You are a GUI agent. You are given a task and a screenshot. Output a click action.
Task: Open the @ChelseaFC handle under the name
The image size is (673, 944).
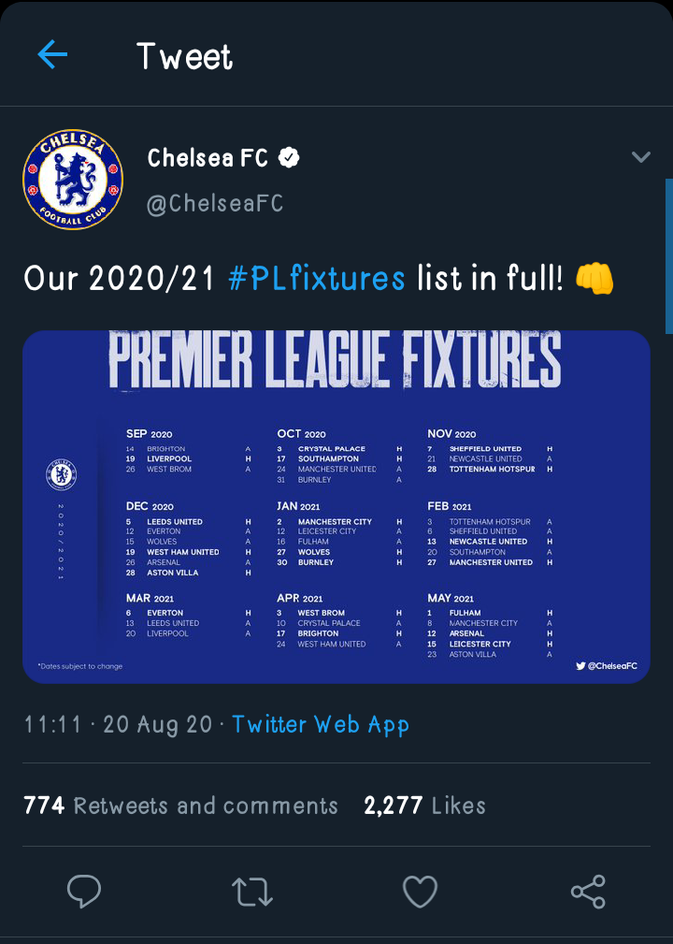(x=215, y=203)
